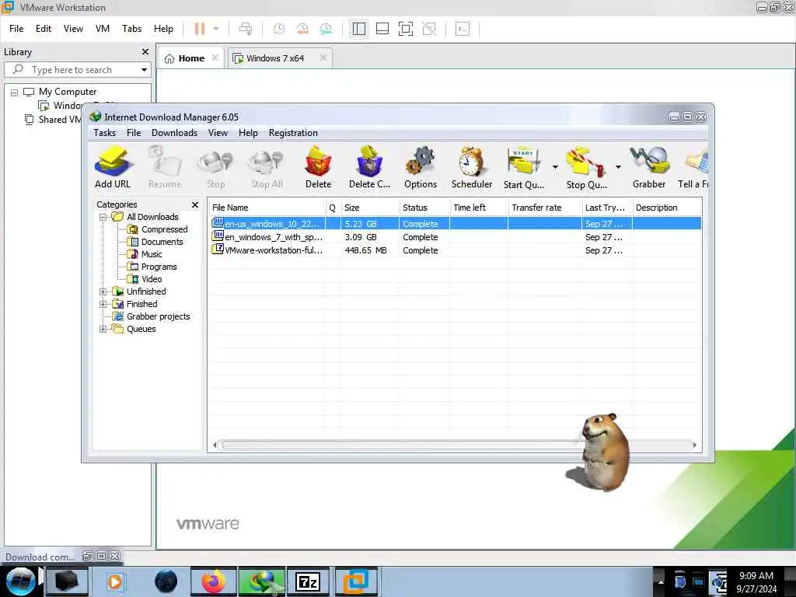796x597 pixels.
Task: Click VMware Workstation taskbar icon
Action: pos(356,581)
